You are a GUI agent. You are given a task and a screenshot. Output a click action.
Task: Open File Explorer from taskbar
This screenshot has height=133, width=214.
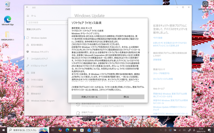coord(75,130)
